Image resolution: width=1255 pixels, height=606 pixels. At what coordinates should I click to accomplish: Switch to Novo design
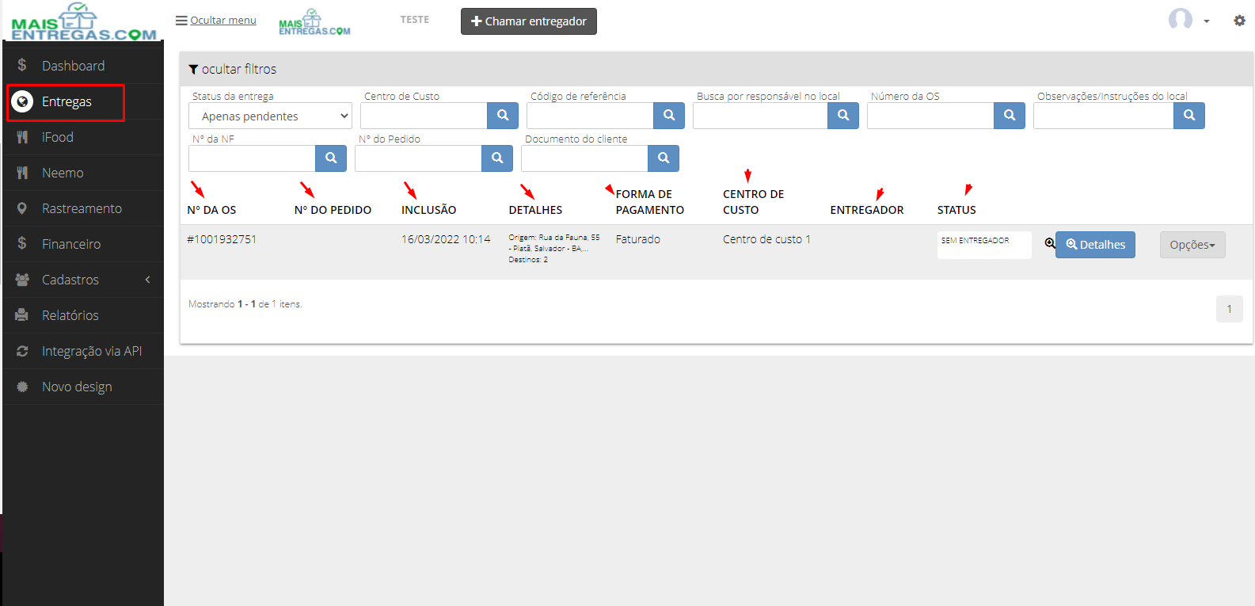pos(83,387)
